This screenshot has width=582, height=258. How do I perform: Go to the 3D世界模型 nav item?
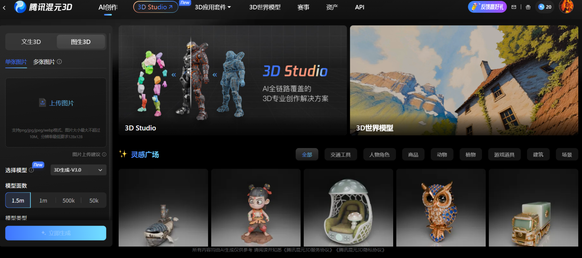[265, 7]
